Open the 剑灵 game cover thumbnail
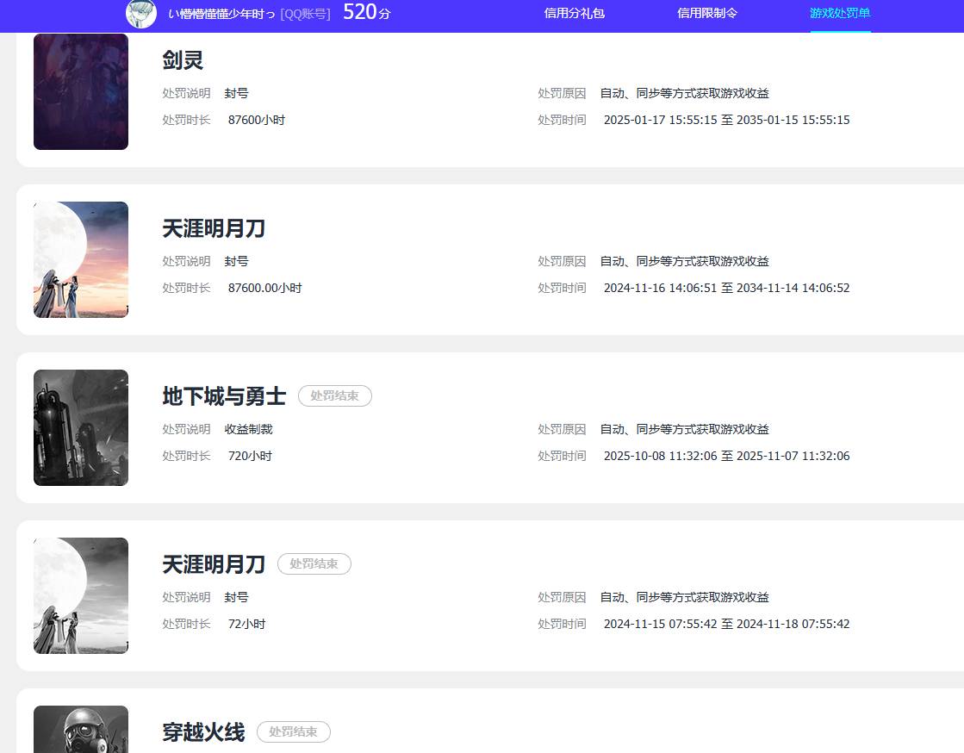The image size is (964, 753). (x=81, y=91)
